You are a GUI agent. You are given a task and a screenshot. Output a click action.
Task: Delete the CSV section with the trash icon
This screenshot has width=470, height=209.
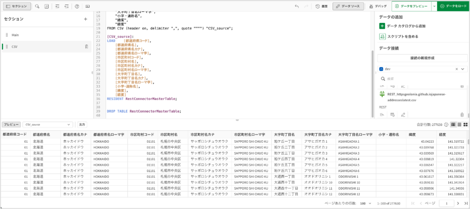[x=87, y=47]
